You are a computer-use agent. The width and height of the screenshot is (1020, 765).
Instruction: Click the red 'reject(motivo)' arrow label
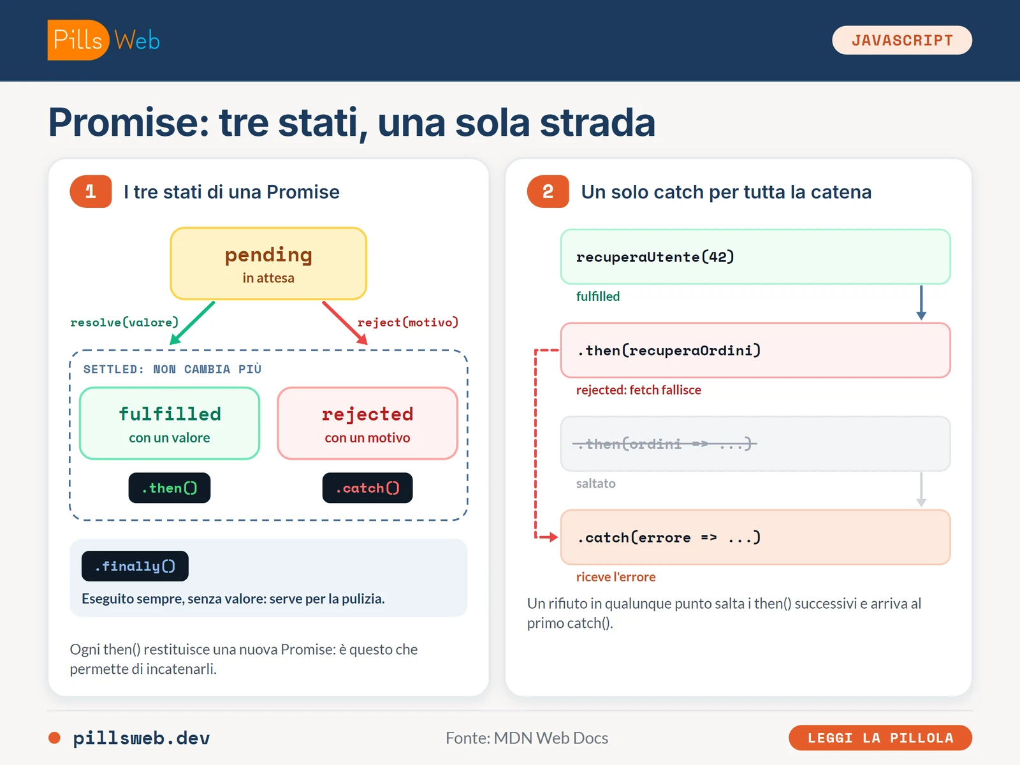click(408, 323)
